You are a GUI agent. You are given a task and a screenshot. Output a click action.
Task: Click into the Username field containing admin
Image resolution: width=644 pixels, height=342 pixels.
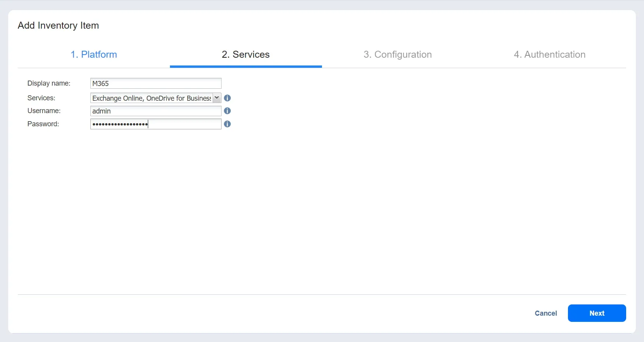click(156, 111)
